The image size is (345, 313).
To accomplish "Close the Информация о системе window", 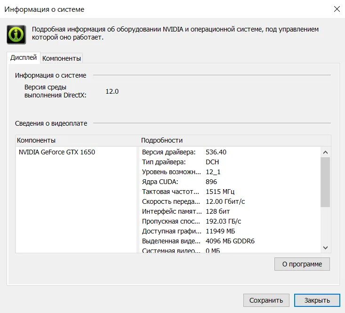I will pyautogui.click(x=337, y=9).
